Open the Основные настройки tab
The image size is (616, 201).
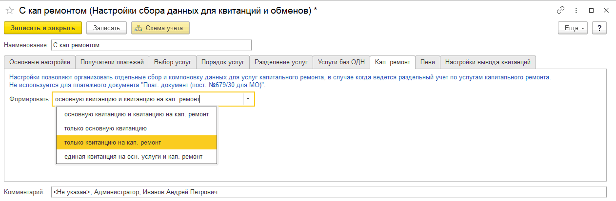point(40,62)
